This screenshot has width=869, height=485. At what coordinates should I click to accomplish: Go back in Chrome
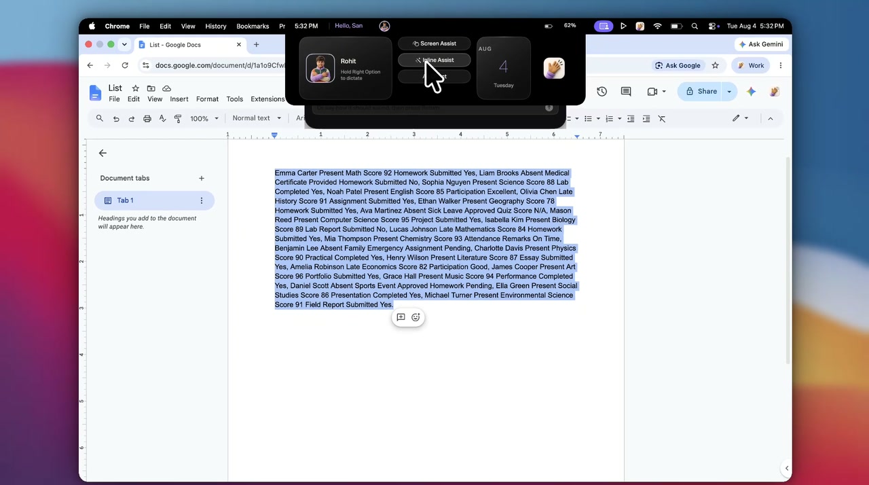click(x=90, y=65)
